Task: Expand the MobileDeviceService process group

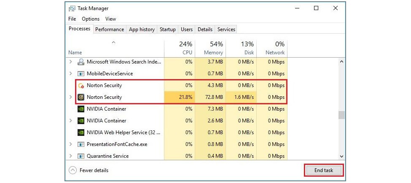Action: tap(70, 74)
